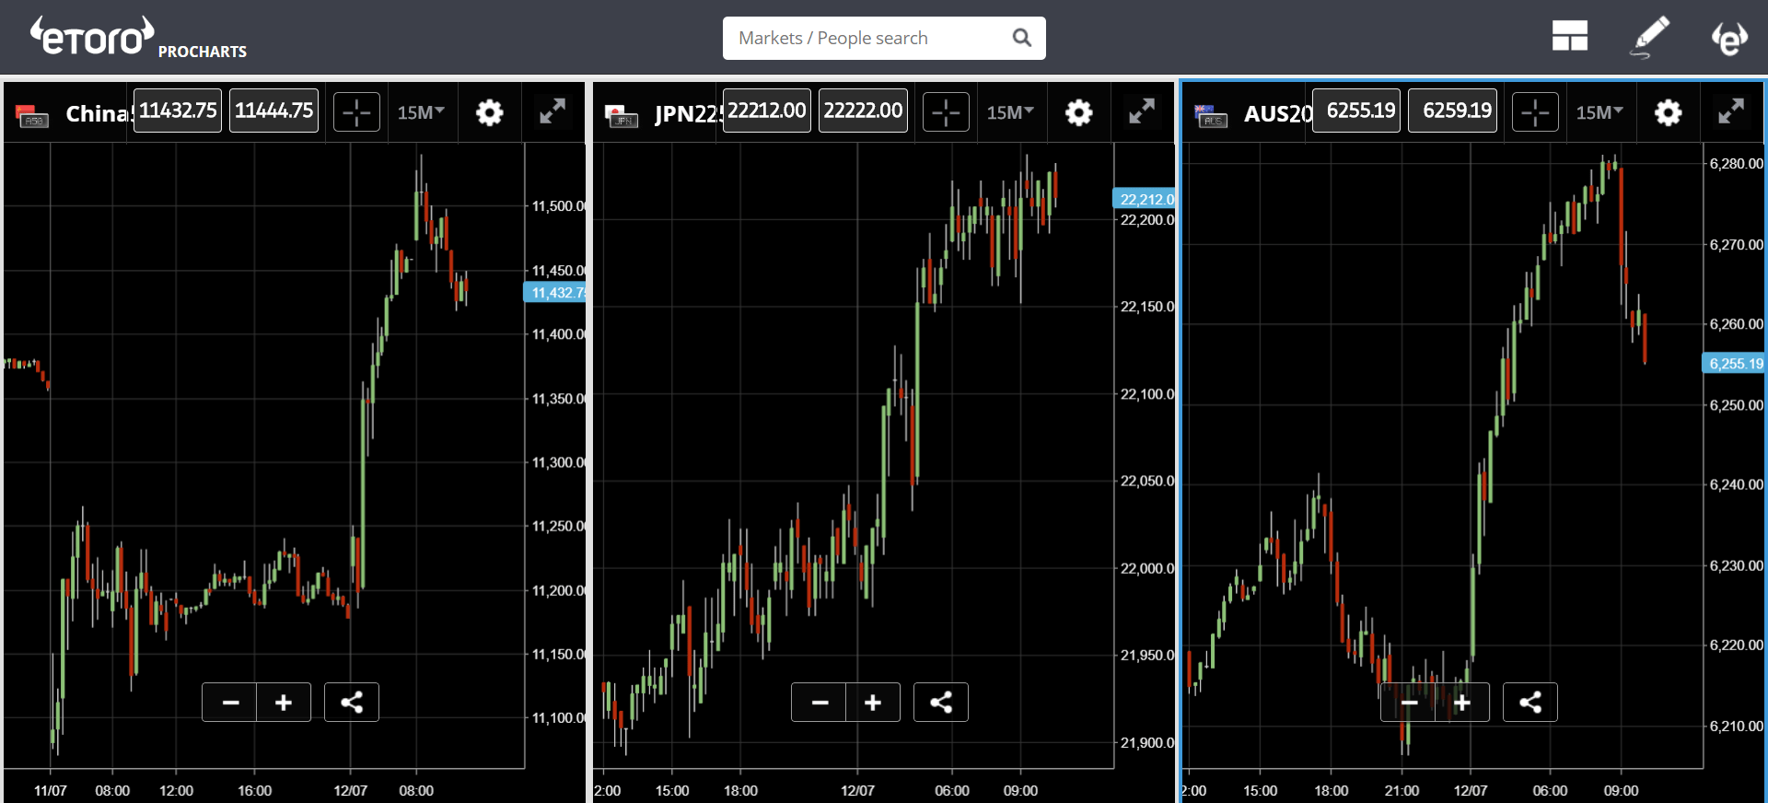Screen dimensions: 1768x803
Task: Zoom out on the JPN225 chart
Action: click(x=820, y=703)
